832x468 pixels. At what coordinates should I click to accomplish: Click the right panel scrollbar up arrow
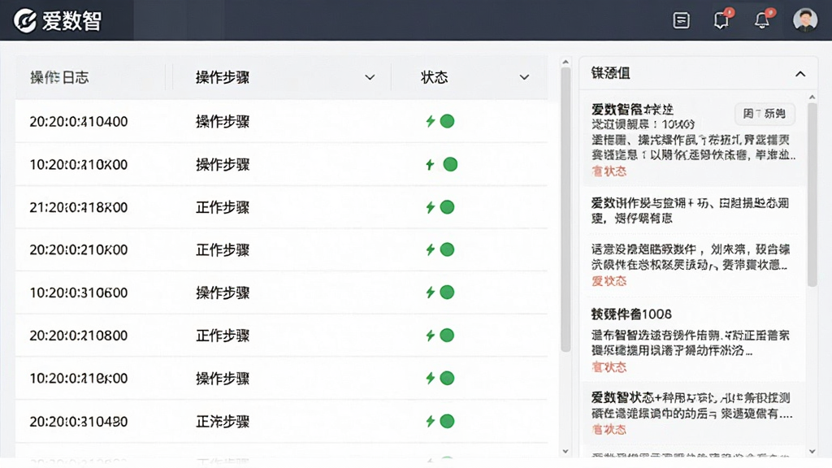(812, 97)
